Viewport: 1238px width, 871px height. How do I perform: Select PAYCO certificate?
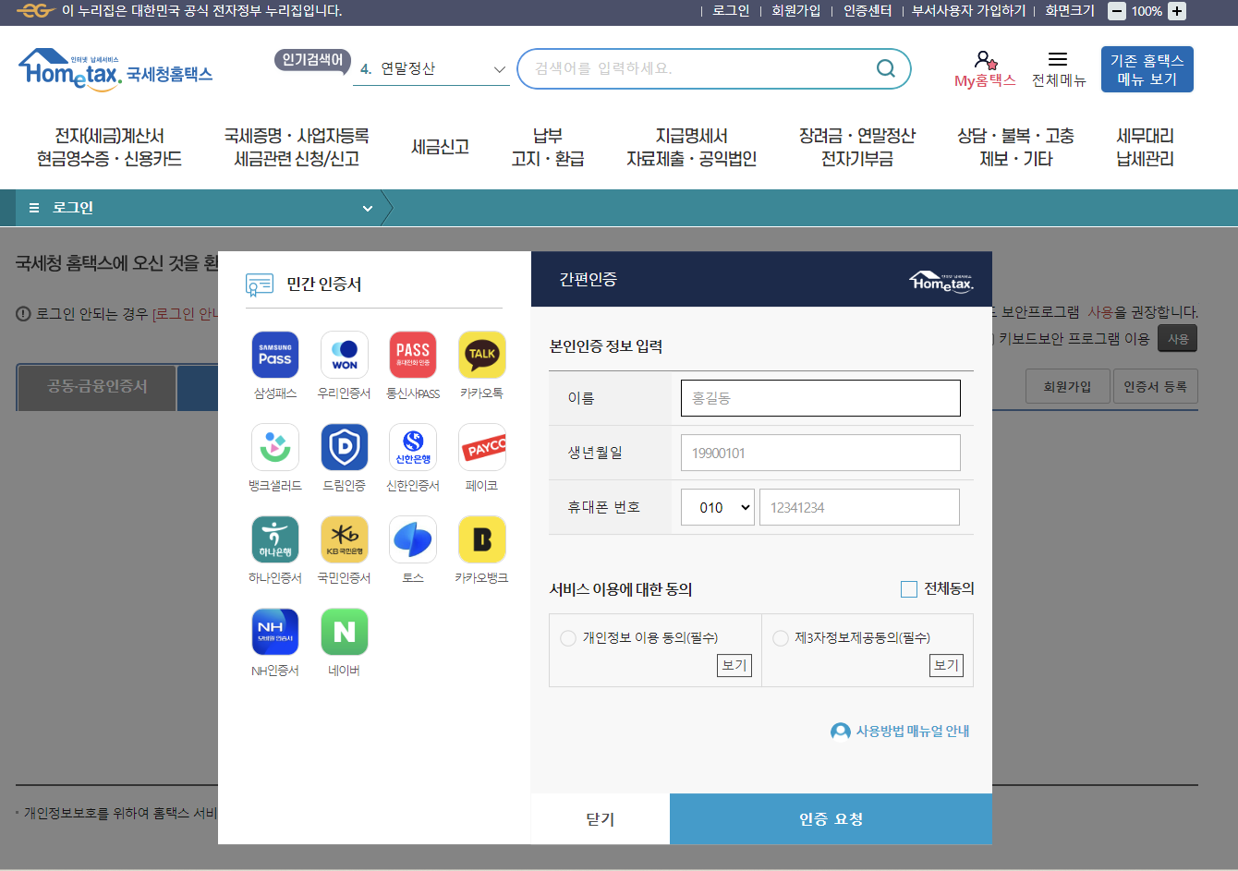click(481, 446)
